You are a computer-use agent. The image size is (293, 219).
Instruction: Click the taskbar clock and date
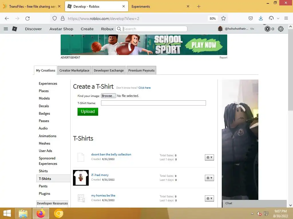pyautogui.click(x=280, y=214)
